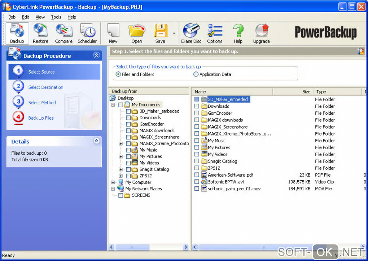
Task: Click the My Music folder icon in list
Action: [x=204, y=141]
